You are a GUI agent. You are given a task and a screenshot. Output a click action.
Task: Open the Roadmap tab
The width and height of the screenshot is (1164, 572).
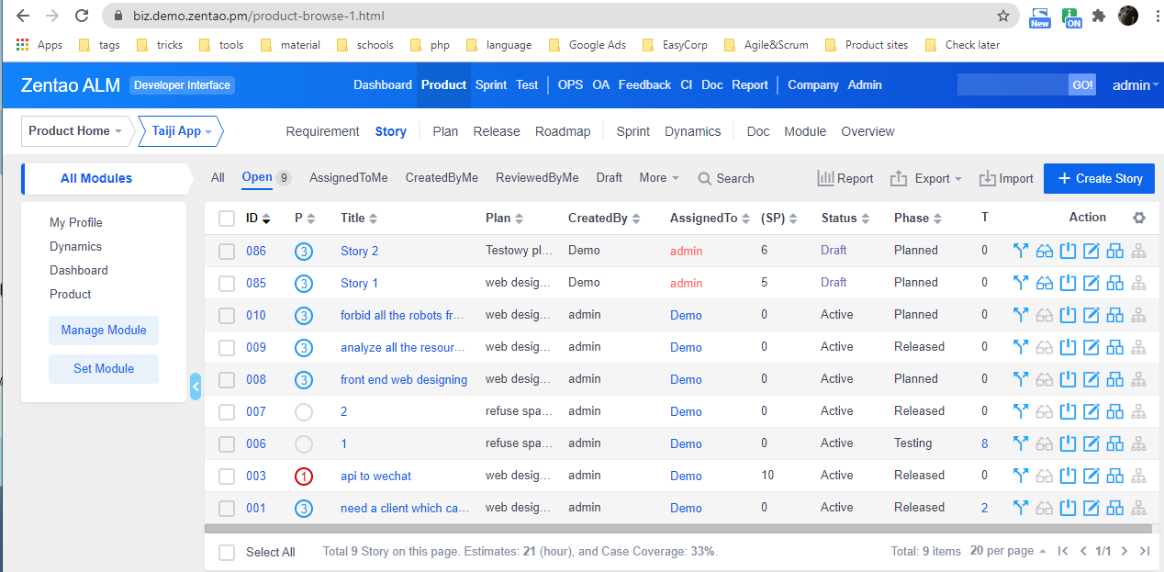(563, 131)
